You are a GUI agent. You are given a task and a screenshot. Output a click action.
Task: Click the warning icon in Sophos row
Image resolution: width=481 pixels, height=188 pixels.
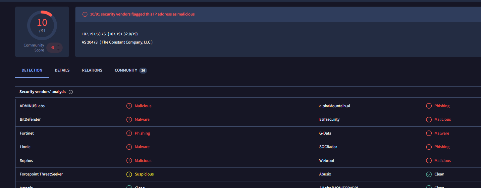click(129, 161)
